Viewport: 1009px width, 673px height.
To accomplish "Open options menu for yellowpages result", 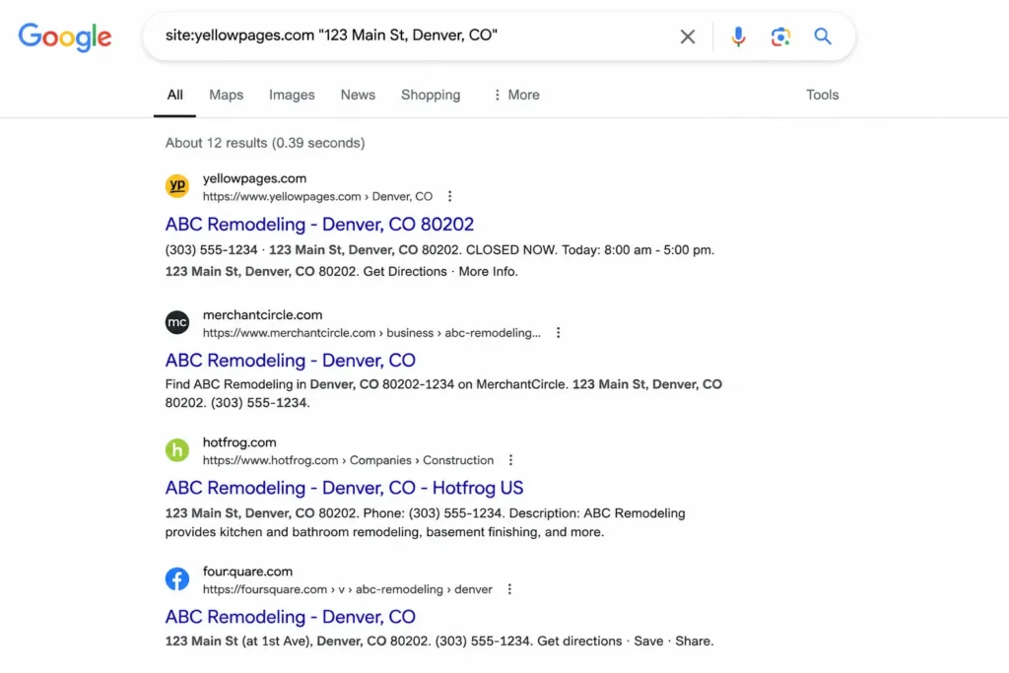I will [x=449, y=196].
